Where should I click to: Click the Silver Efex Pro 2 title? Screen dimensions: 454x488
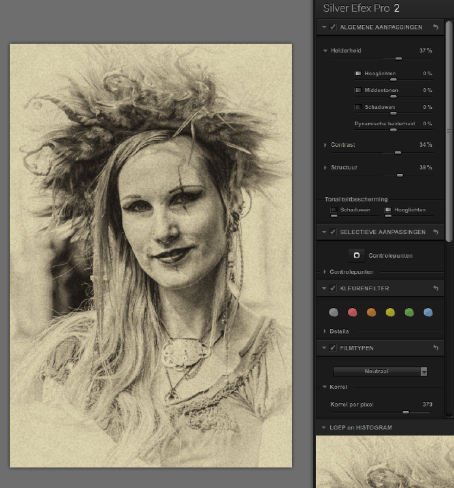coord(361,8)
